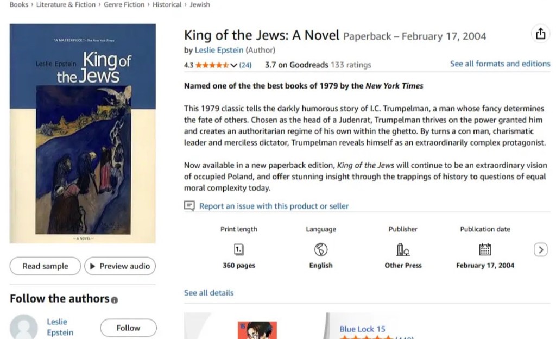Follow author Leslie Epstein
Viewport: 556px width, 339px height.
coord(128,328)
